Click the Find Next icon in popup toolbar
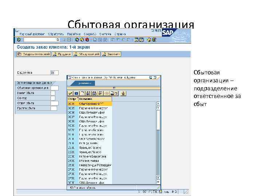 (x=94, y=93)
